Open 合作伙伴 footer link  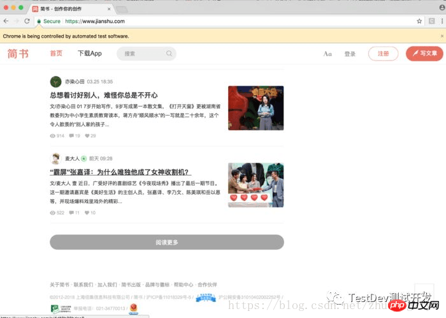point(207,285)
